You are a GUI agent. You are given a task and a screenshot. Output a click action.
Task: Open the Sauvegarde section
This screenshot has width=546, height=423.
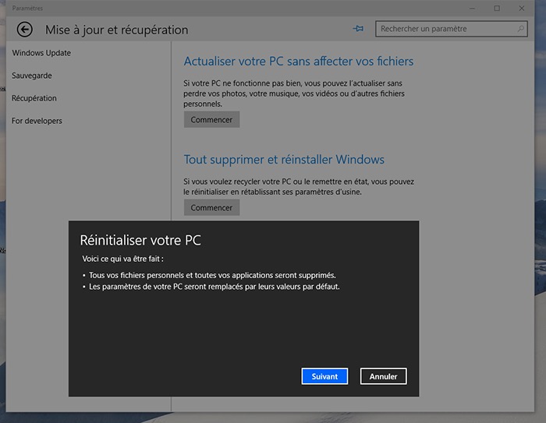pos(32,76)
